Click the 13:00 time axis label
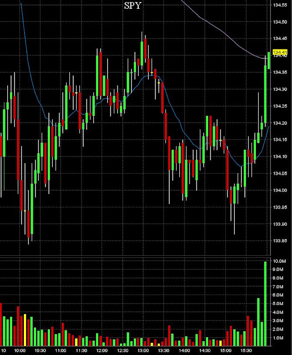Viewport: 292px width, 355px height. pos(143,351)
